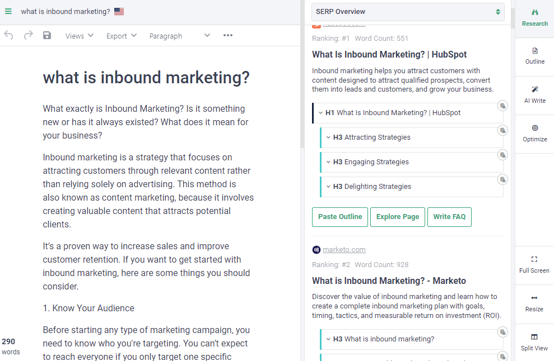Click the undo arrow icon

9,35
